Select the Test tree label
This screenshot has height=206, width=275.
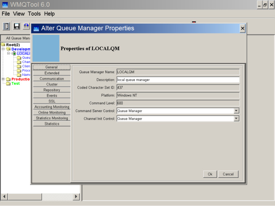point(16,84)
